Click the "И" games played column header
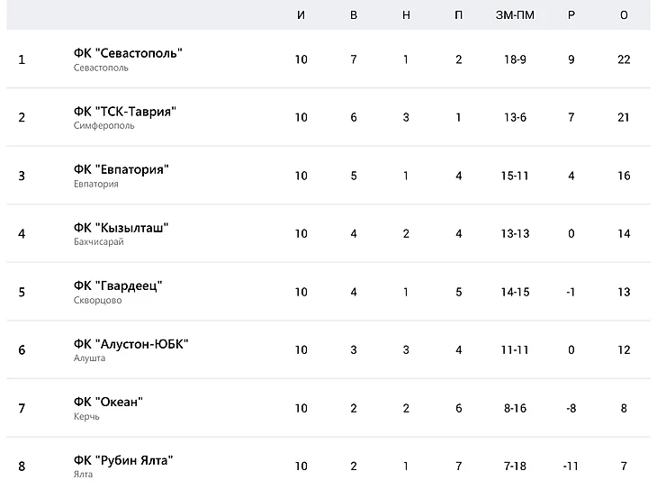Viewport: 657px width, 489px height. tap(301, 15)
